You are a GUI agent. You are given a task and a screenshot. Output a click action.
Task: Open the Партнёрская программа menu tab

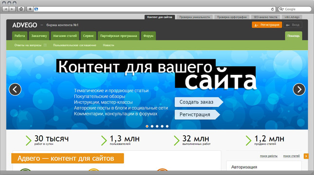tap(119, 36)
